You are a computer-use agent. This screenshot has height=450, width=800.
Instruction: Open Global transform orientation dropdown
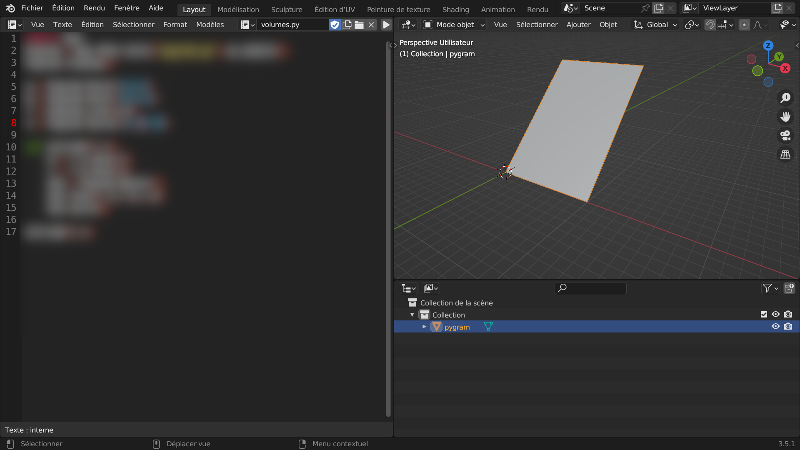656,25
